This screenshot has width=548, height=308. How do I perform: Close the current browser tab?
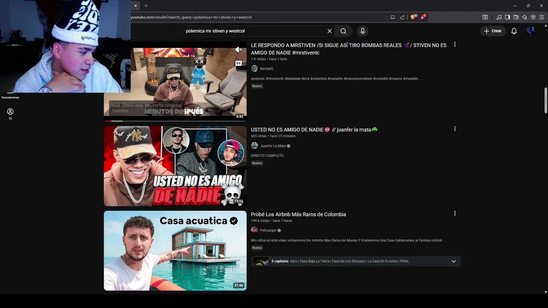(x=136, y=6)
